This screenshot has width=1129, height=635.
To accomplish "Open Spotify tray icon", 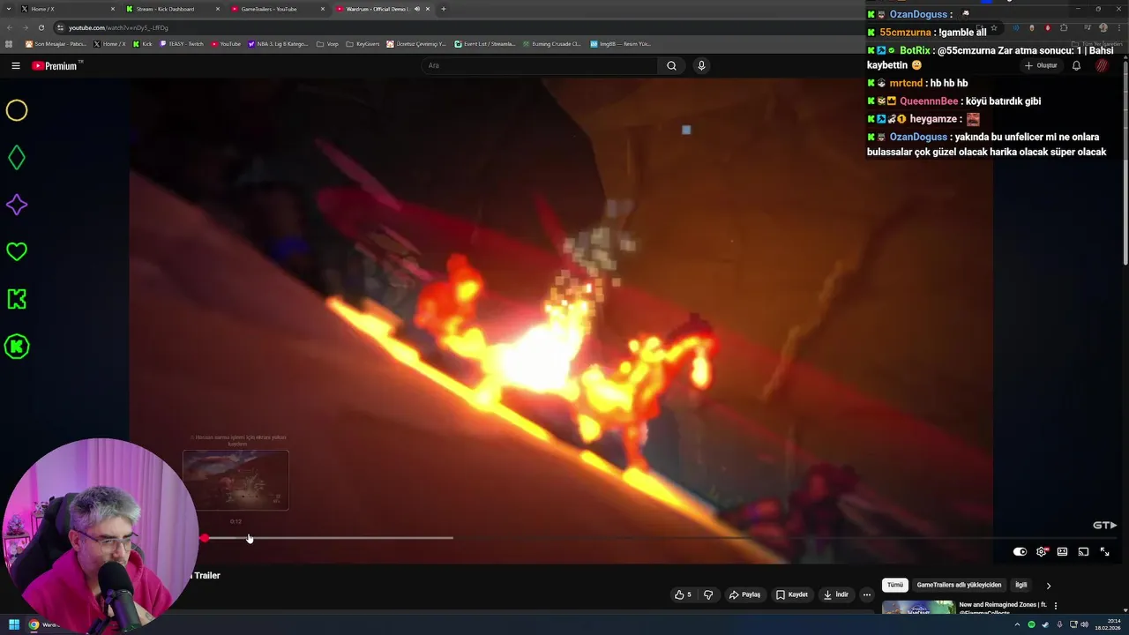I will [1031, 624].
